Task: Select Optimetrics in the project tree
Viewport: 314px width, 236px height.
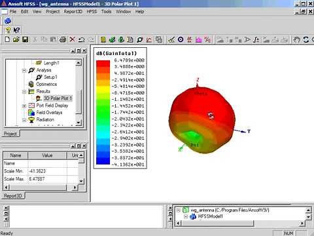Action: [x=46, y=85]
